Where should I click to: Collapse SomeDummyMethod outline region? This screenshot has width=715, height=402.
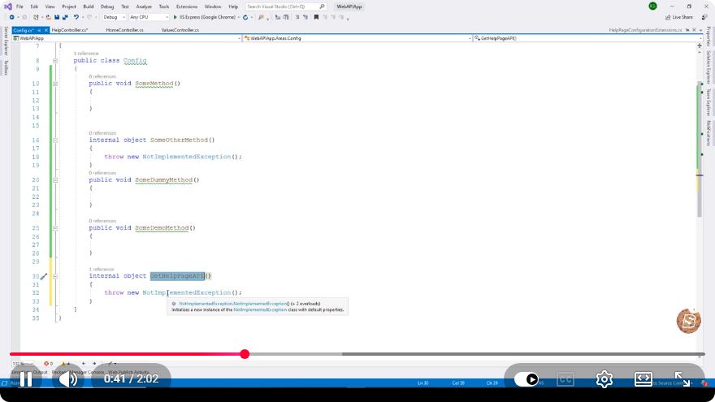click(55, 180)
